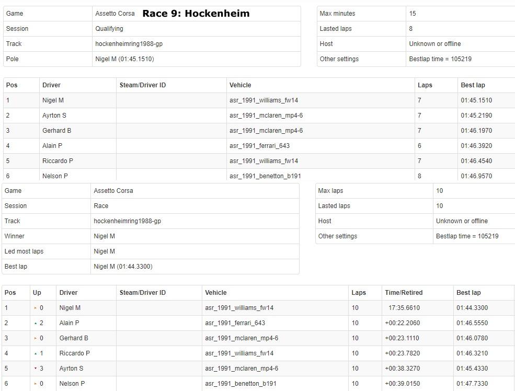515x391 pixels.
Task: Click the Time/Retired column header
Action: (403, 293)
